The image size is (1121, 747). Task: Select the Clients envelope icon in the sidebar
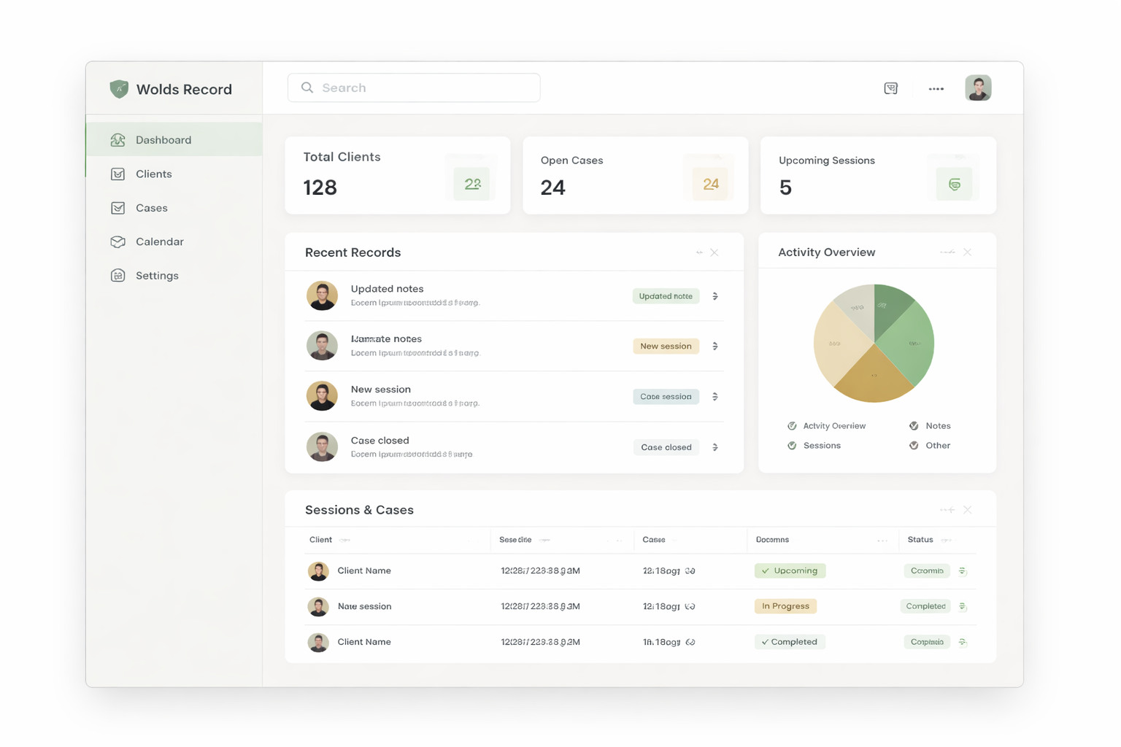coord(118,174)
